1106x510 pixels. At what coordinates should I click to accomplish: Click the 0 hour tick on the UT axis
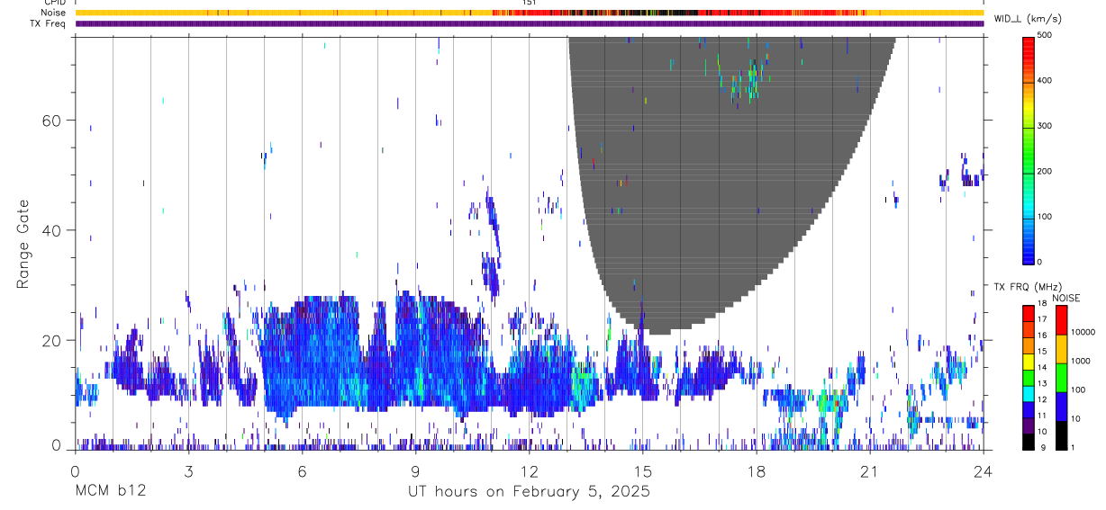[x=75, y=470]
